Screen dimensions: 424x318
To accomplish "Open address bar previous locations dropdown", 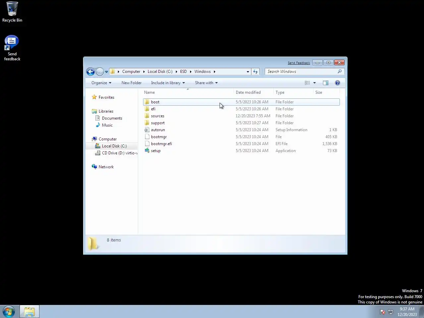I will click(x=248, y=72).
